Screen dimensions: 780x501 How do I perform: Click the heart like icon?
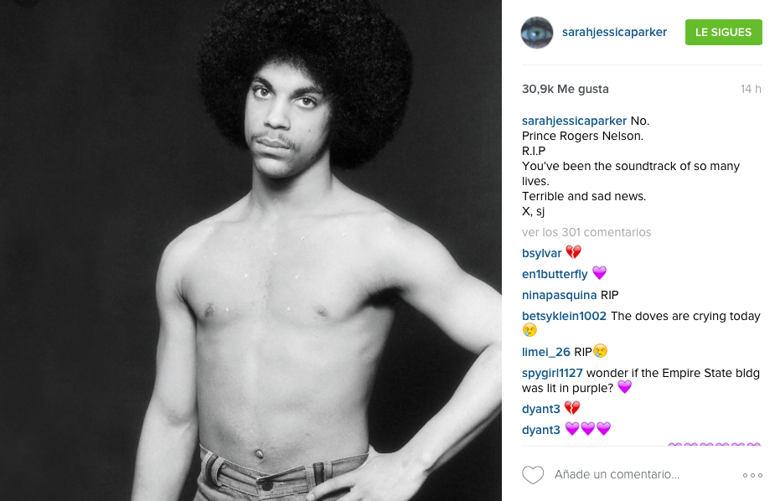[533, 475]
